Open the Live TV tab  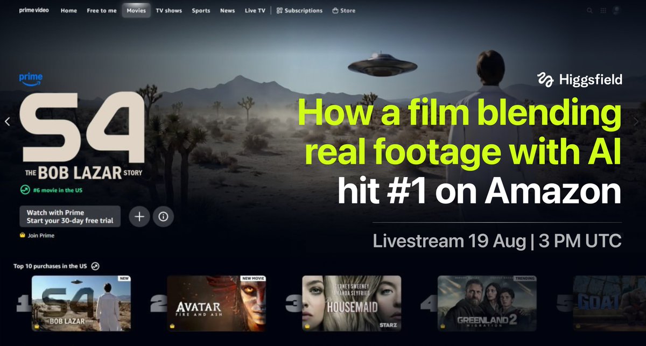(x=255, y=11)
